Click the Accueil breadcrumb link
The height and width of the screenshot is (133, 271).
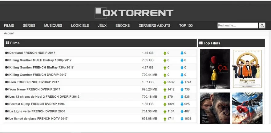click(9, 33)
